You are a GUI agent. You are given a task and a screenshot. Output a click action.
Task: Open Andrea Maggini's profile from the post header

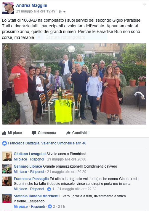click(x=32, y=5)
